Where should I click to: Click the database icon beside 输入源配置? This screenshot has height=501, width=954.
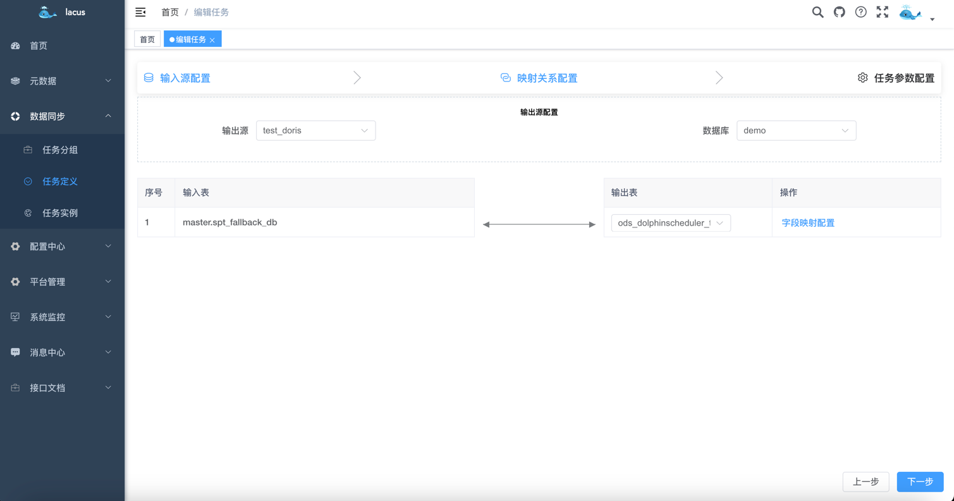point(149,78)
